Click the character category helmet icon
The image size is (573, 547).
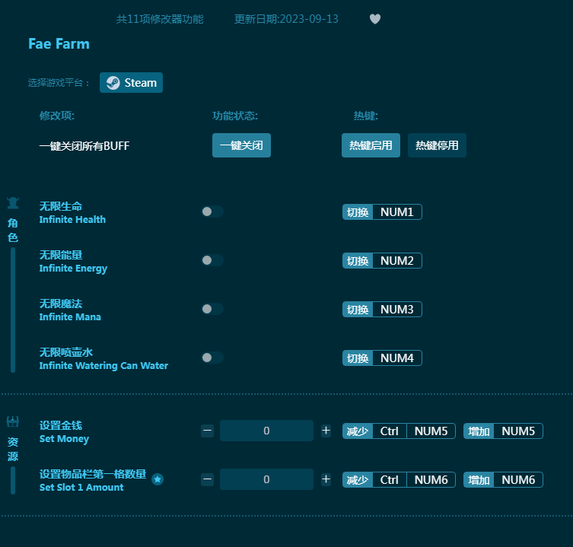coord(13,203)
